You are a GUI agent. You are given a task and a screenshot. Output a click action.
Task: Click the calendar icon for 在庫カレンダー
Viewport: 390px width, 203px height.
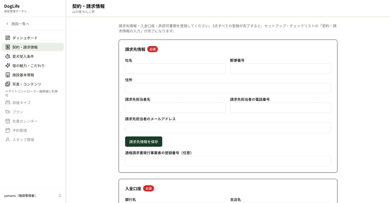(8, 121)
